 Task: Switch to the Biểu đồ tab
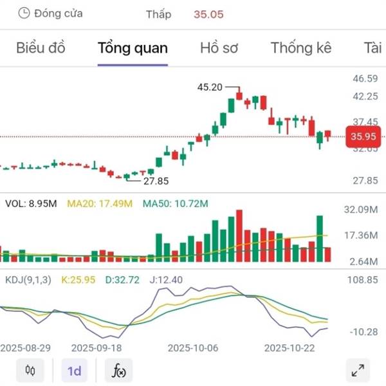pos(41,48)
